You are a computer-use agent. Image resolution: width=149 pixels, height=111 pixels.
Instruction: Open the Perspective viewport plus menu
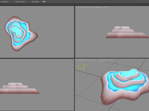coord(78,60)
